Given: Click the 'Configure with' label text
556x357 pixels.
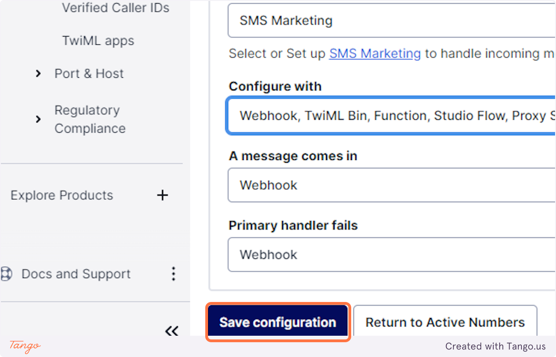Looking at the screenshot, I should tap(275, 86).
